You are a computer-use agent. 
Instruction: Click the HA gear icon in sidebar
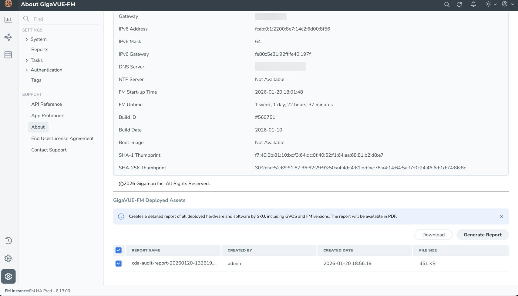pos(8,258)
